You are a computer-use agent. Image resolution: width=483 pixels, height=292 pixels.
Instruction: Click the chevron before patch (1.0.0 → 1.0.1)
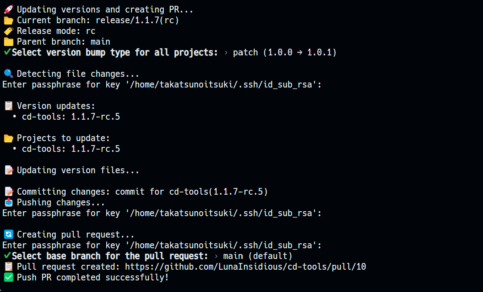pos(226,53)
